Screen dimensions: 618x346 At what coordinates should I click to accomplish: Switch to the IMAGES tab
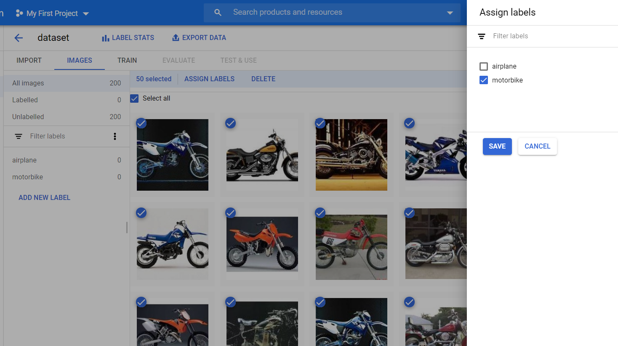(80, 61)
